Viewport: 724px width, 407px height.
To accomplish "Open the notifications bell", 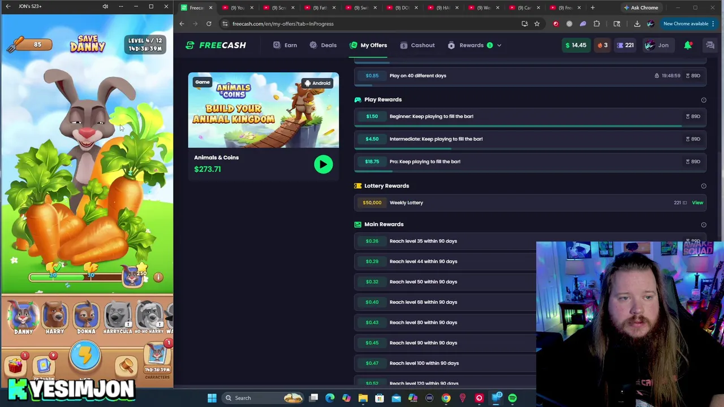I will click(688, 45).
